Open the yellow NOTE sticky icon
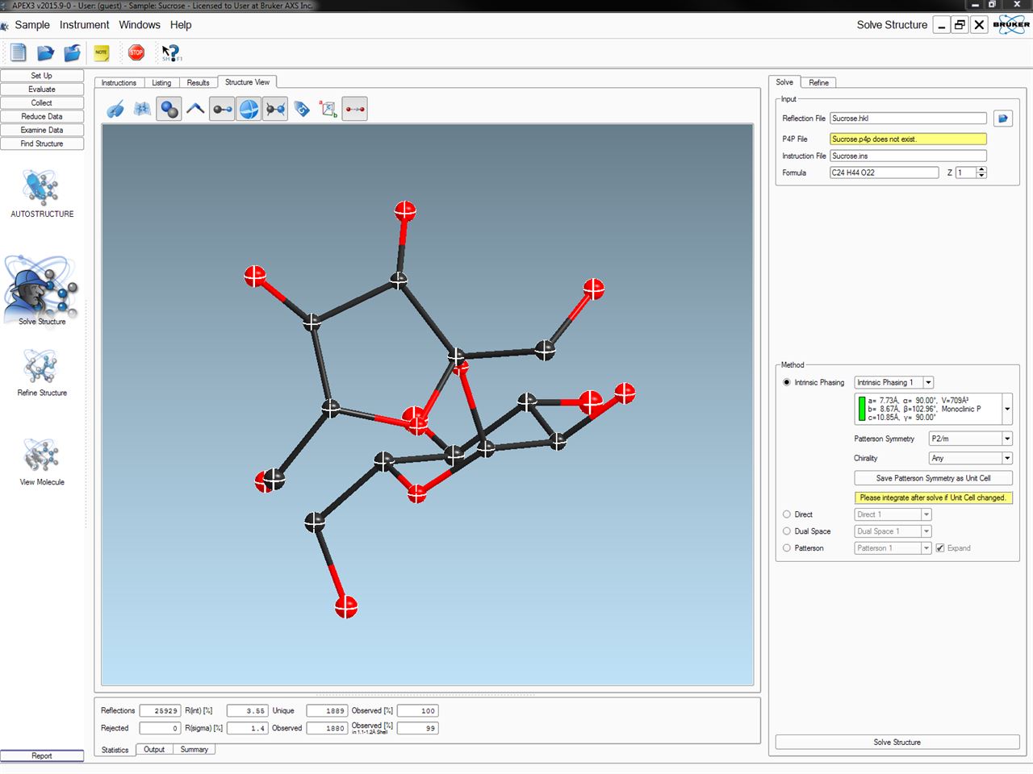 (x=101, y=53)
